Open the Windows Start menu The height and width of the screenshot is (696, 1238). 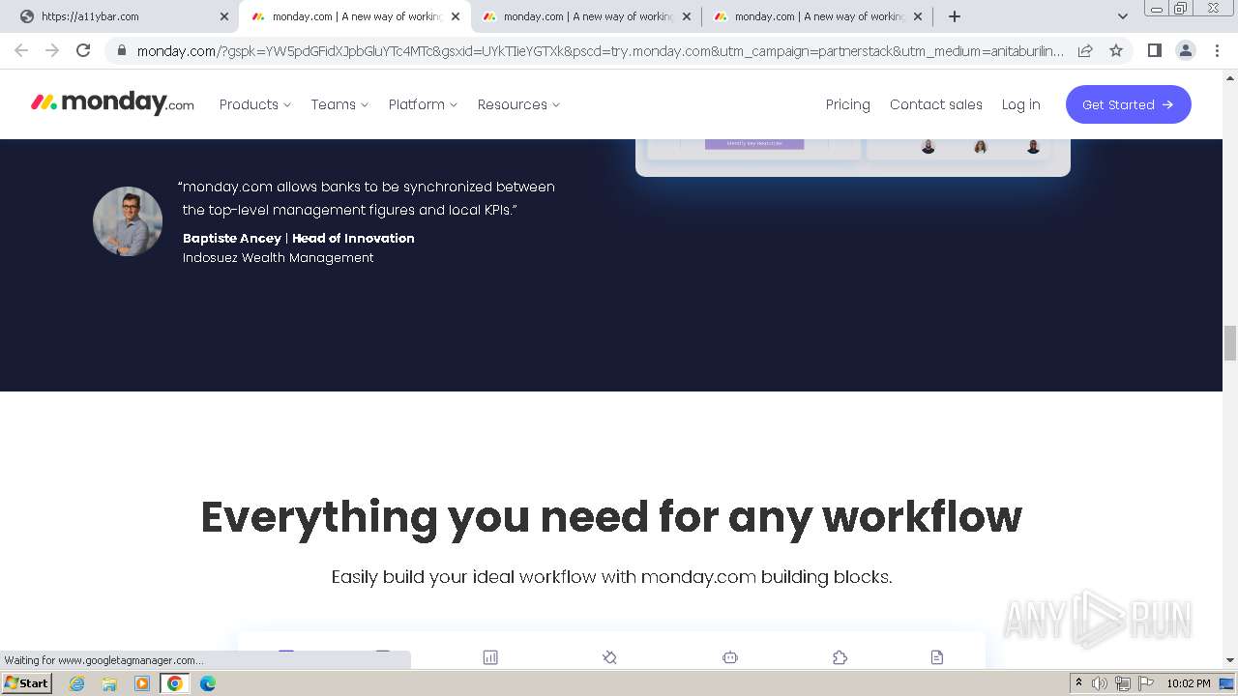27,682
